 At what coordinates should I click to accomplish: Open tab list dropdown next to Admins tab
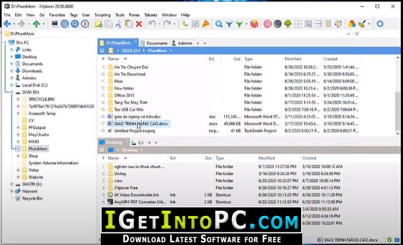(205, 43)
